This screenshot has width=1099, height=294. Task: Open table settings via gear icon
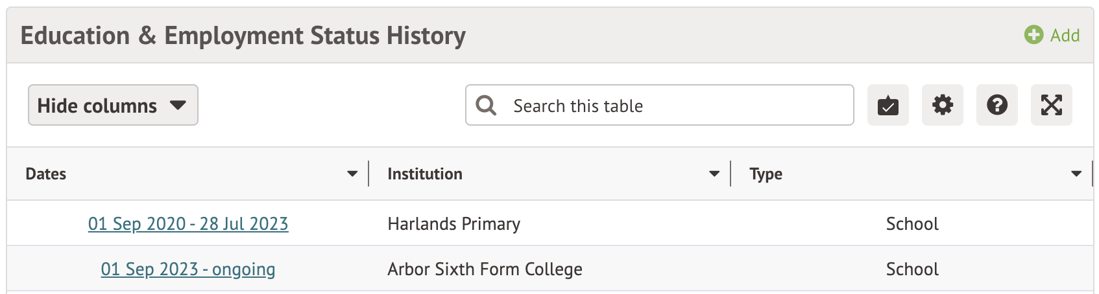(942, 105)
